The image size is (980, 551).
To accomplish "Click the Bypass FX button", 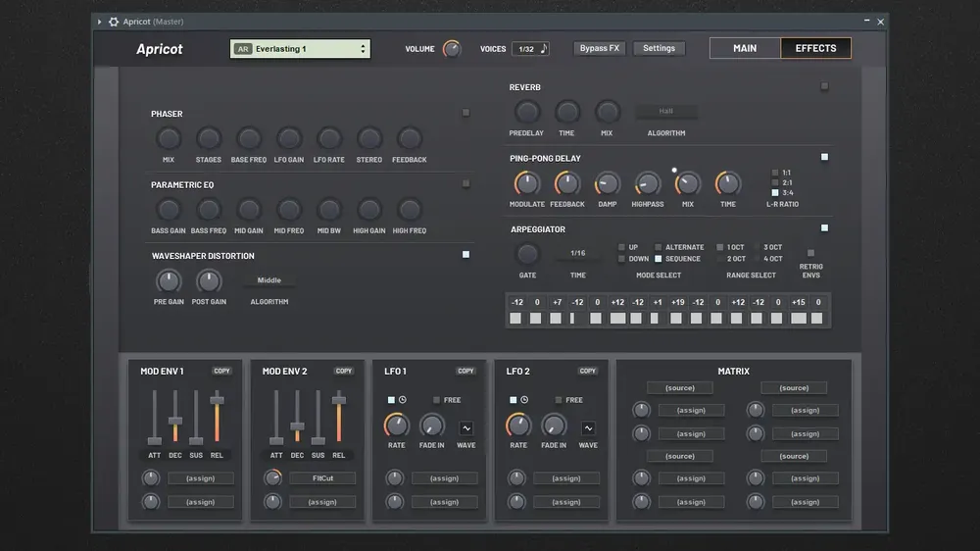I will tap(600, 48).
